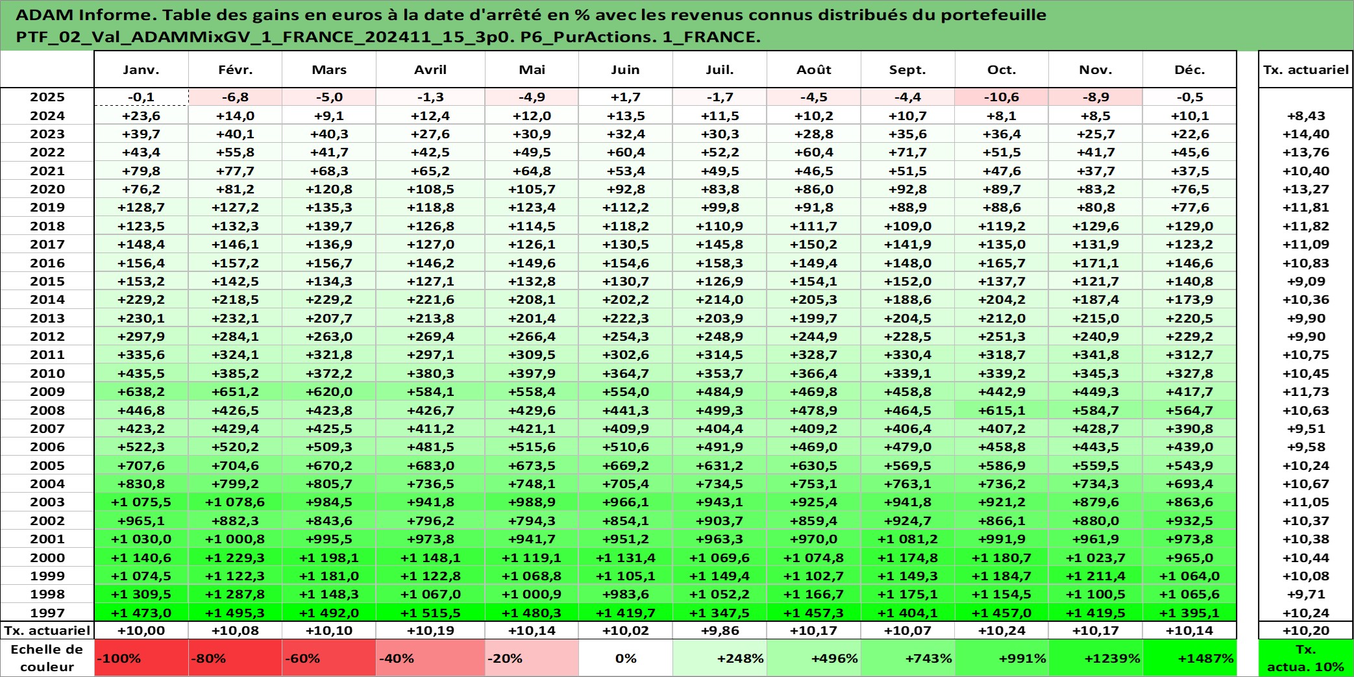Click the Mars column header
The height and width of the screenshot is (677, 1354).
pos(329,69)
